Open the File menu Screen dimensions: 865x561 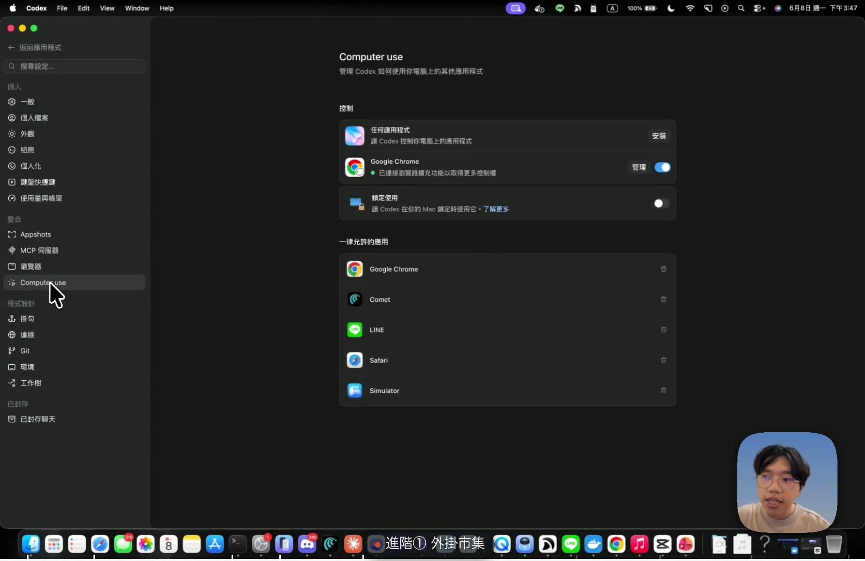[62, 8]
